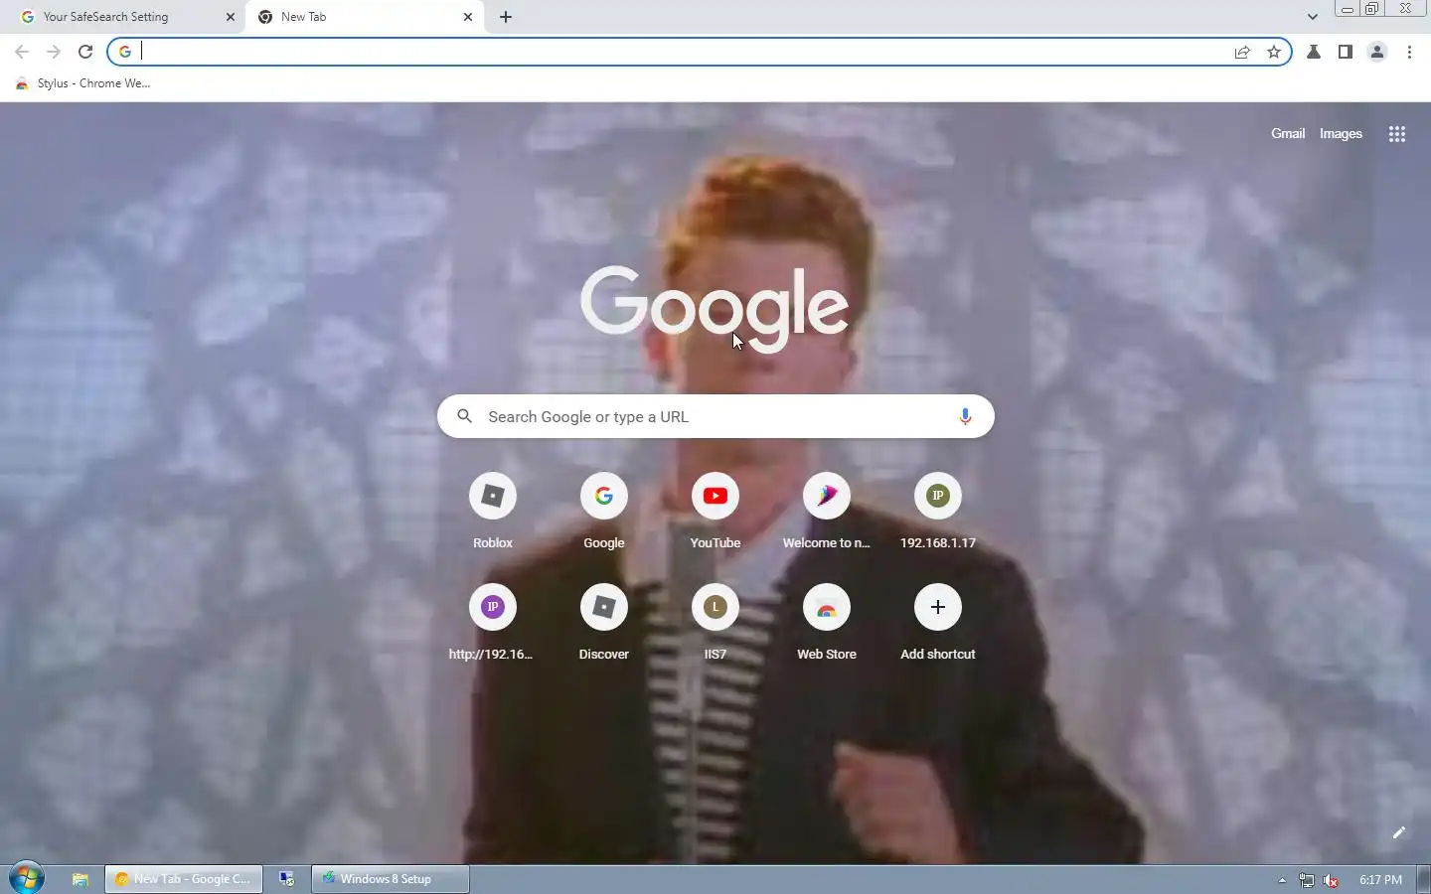Reload the current page
Screen dimensions: 1431x894
pos(85,52)
